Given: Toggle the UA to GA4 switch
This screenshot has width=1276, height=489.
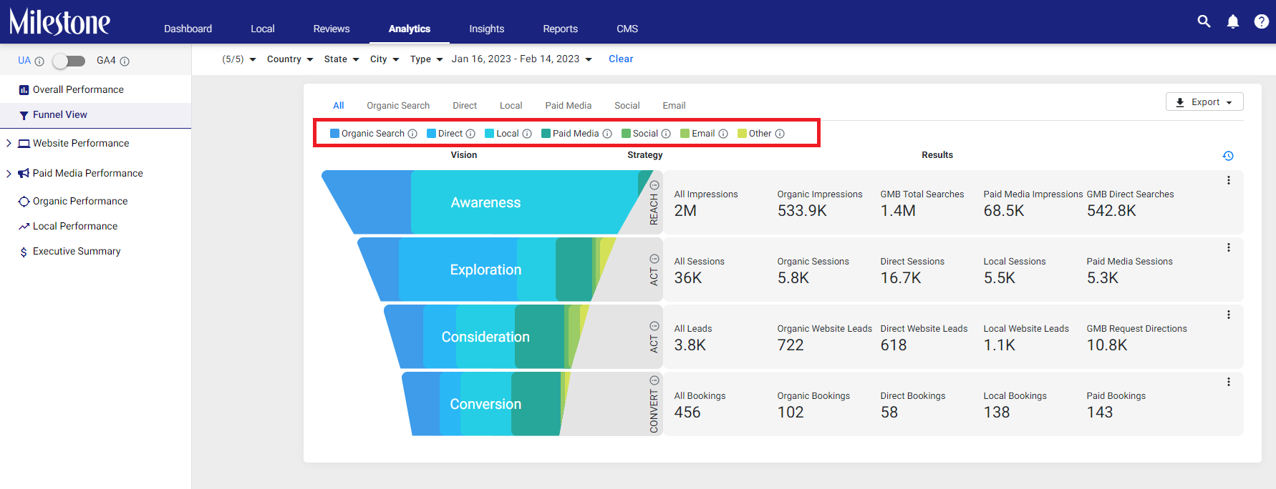Looking at the screenshot, I should (69, 61).
